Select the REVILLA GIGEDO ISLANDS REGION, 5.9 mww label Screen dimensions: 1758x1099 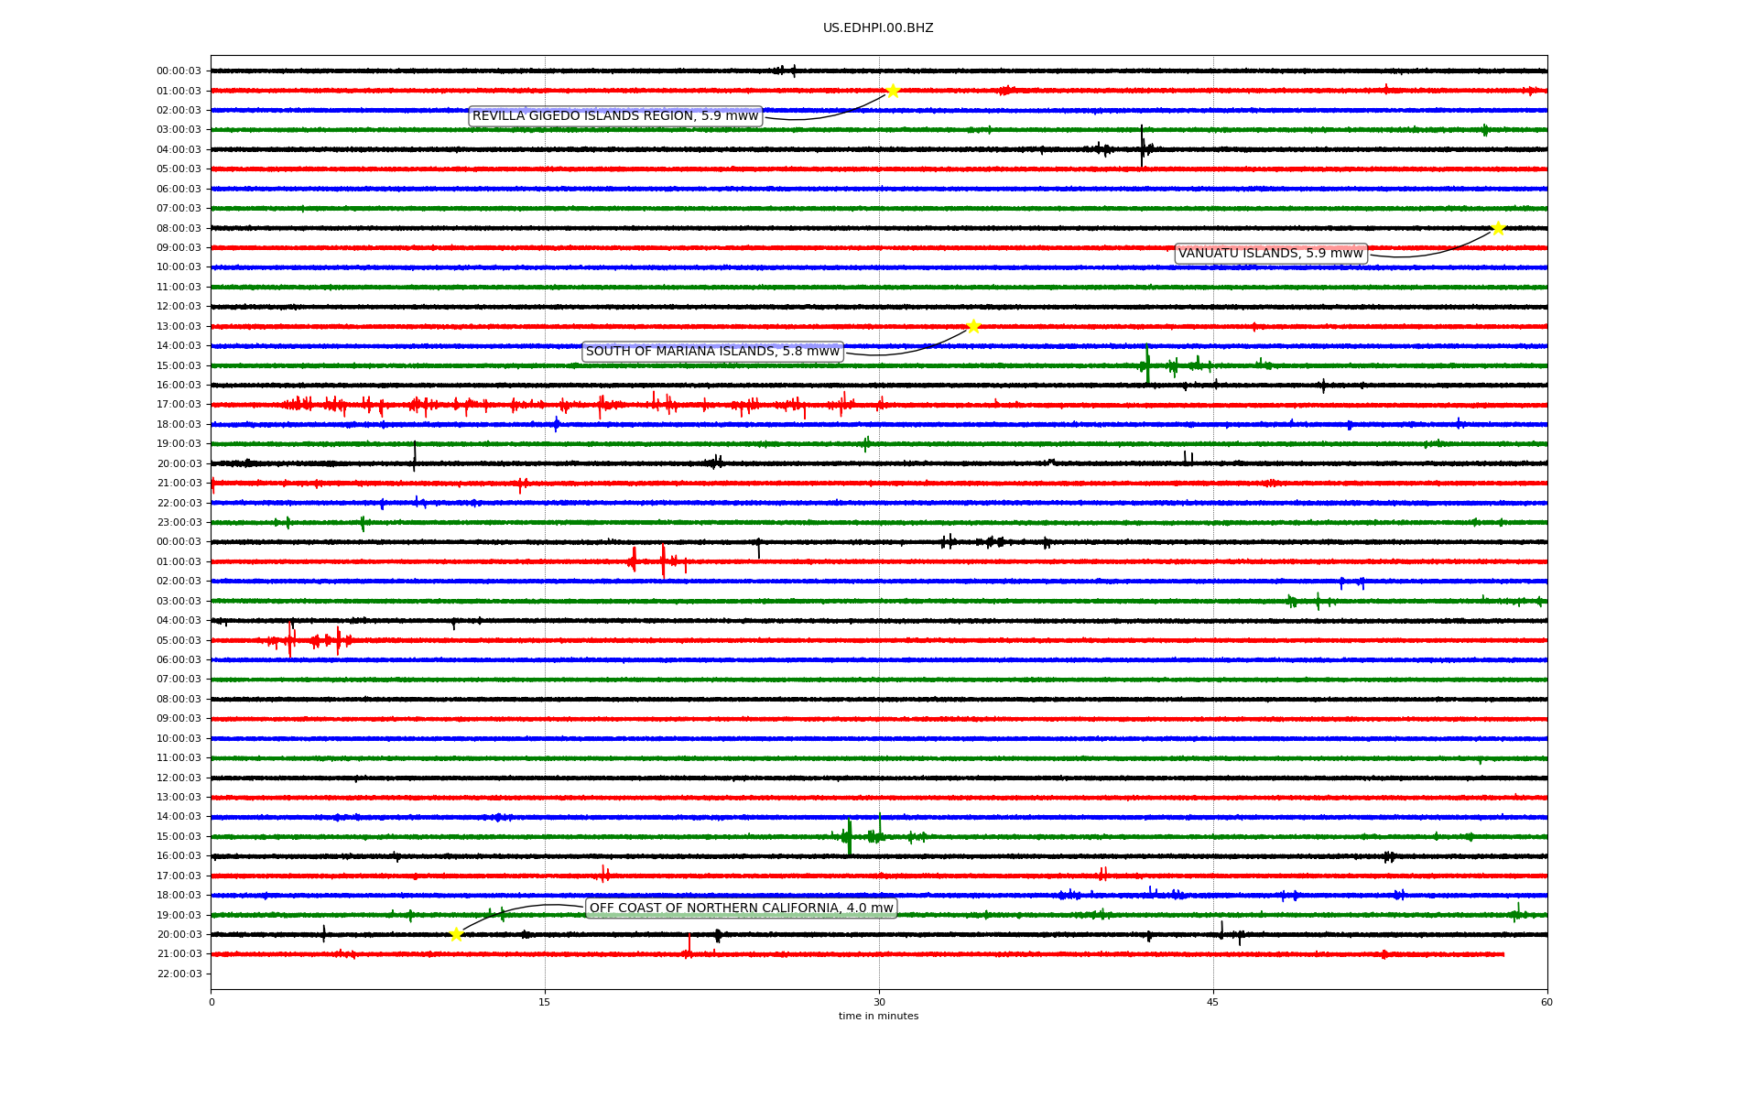(x=615, y=116)
